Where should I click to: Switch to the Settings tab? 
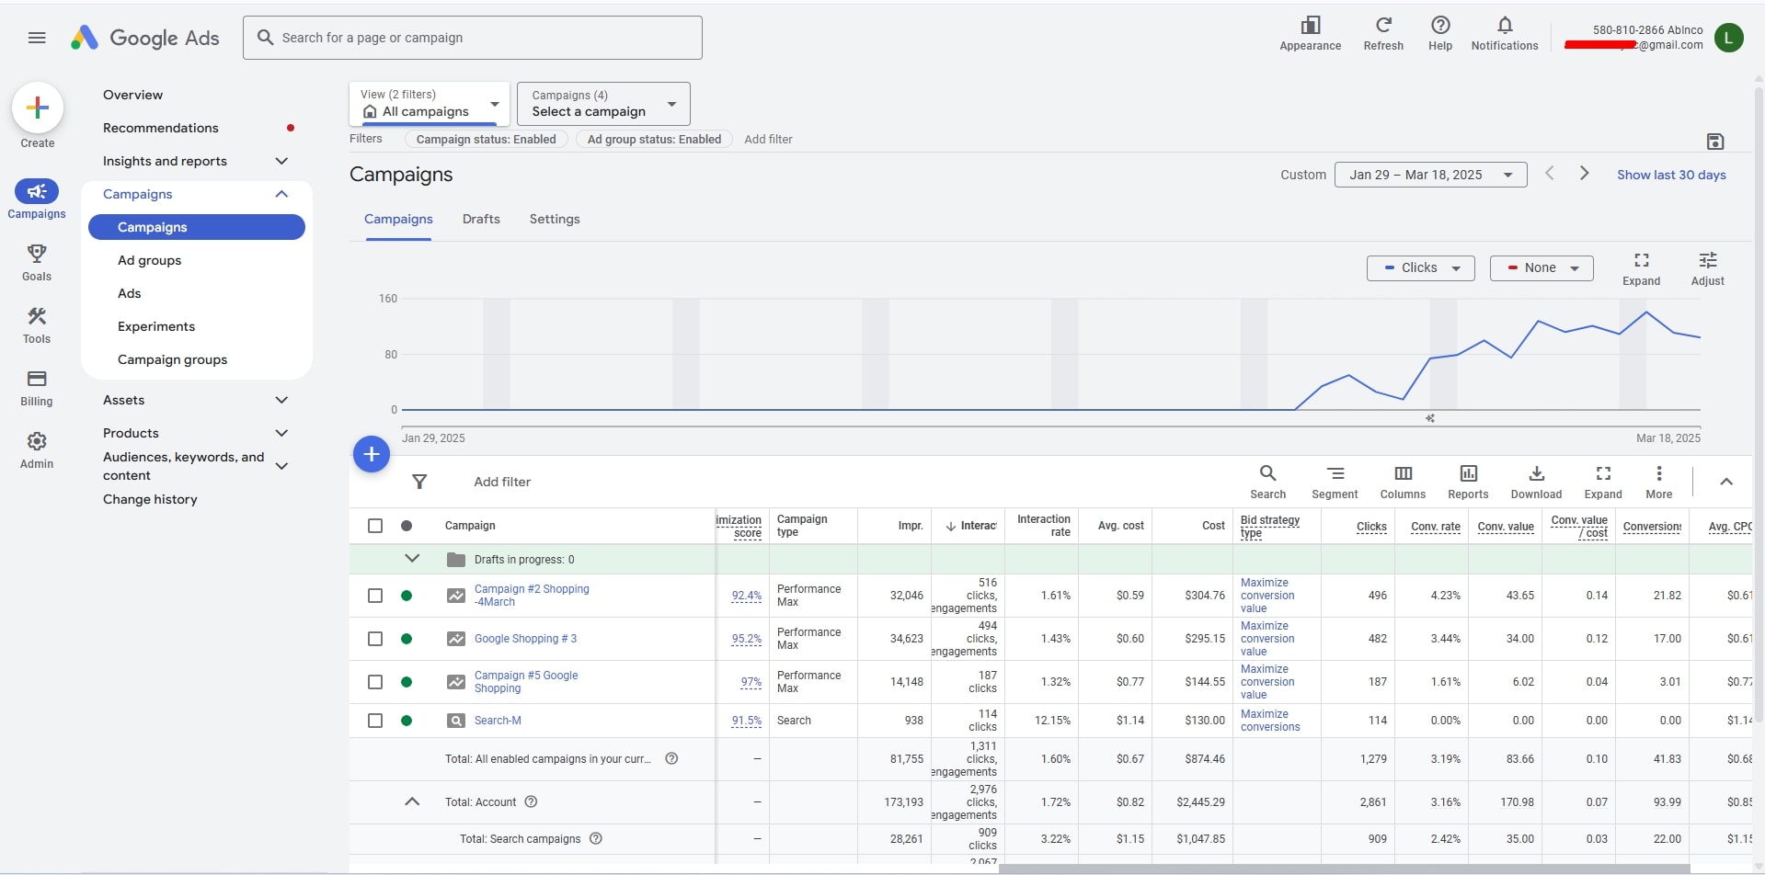point(555,219)
